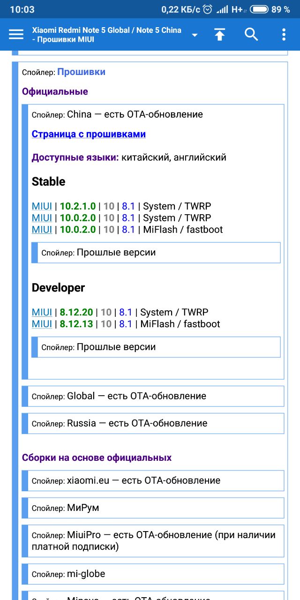Screen dimensions: 300x600
Task: Open the Страница с прошивками link
Action: coord(89,134)
